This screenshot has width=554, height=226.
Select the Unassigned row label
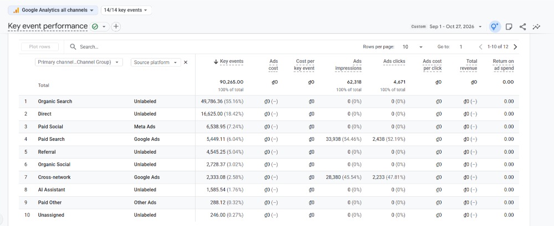coord(51,215)
